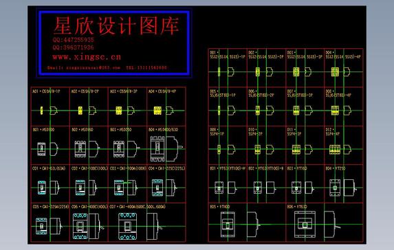
Task: Select the YT250 side profile outline
Action: click(350, 187)
